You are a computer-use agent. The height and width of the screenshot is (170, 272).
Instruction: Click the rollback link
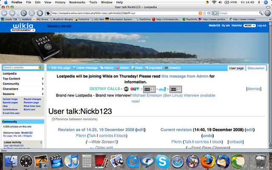235,142
